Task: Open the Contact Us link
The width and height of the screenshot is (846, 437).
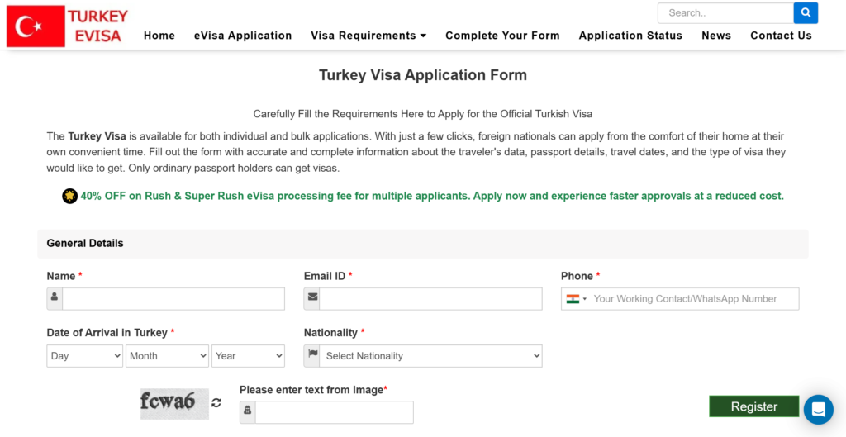Action: 781,36
